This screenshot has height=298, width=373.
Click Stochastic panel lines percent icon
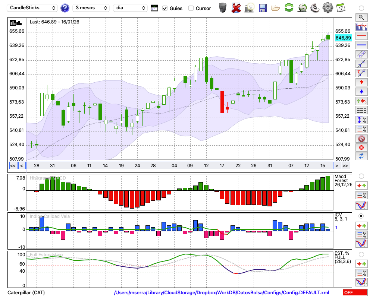click(361, 273)
